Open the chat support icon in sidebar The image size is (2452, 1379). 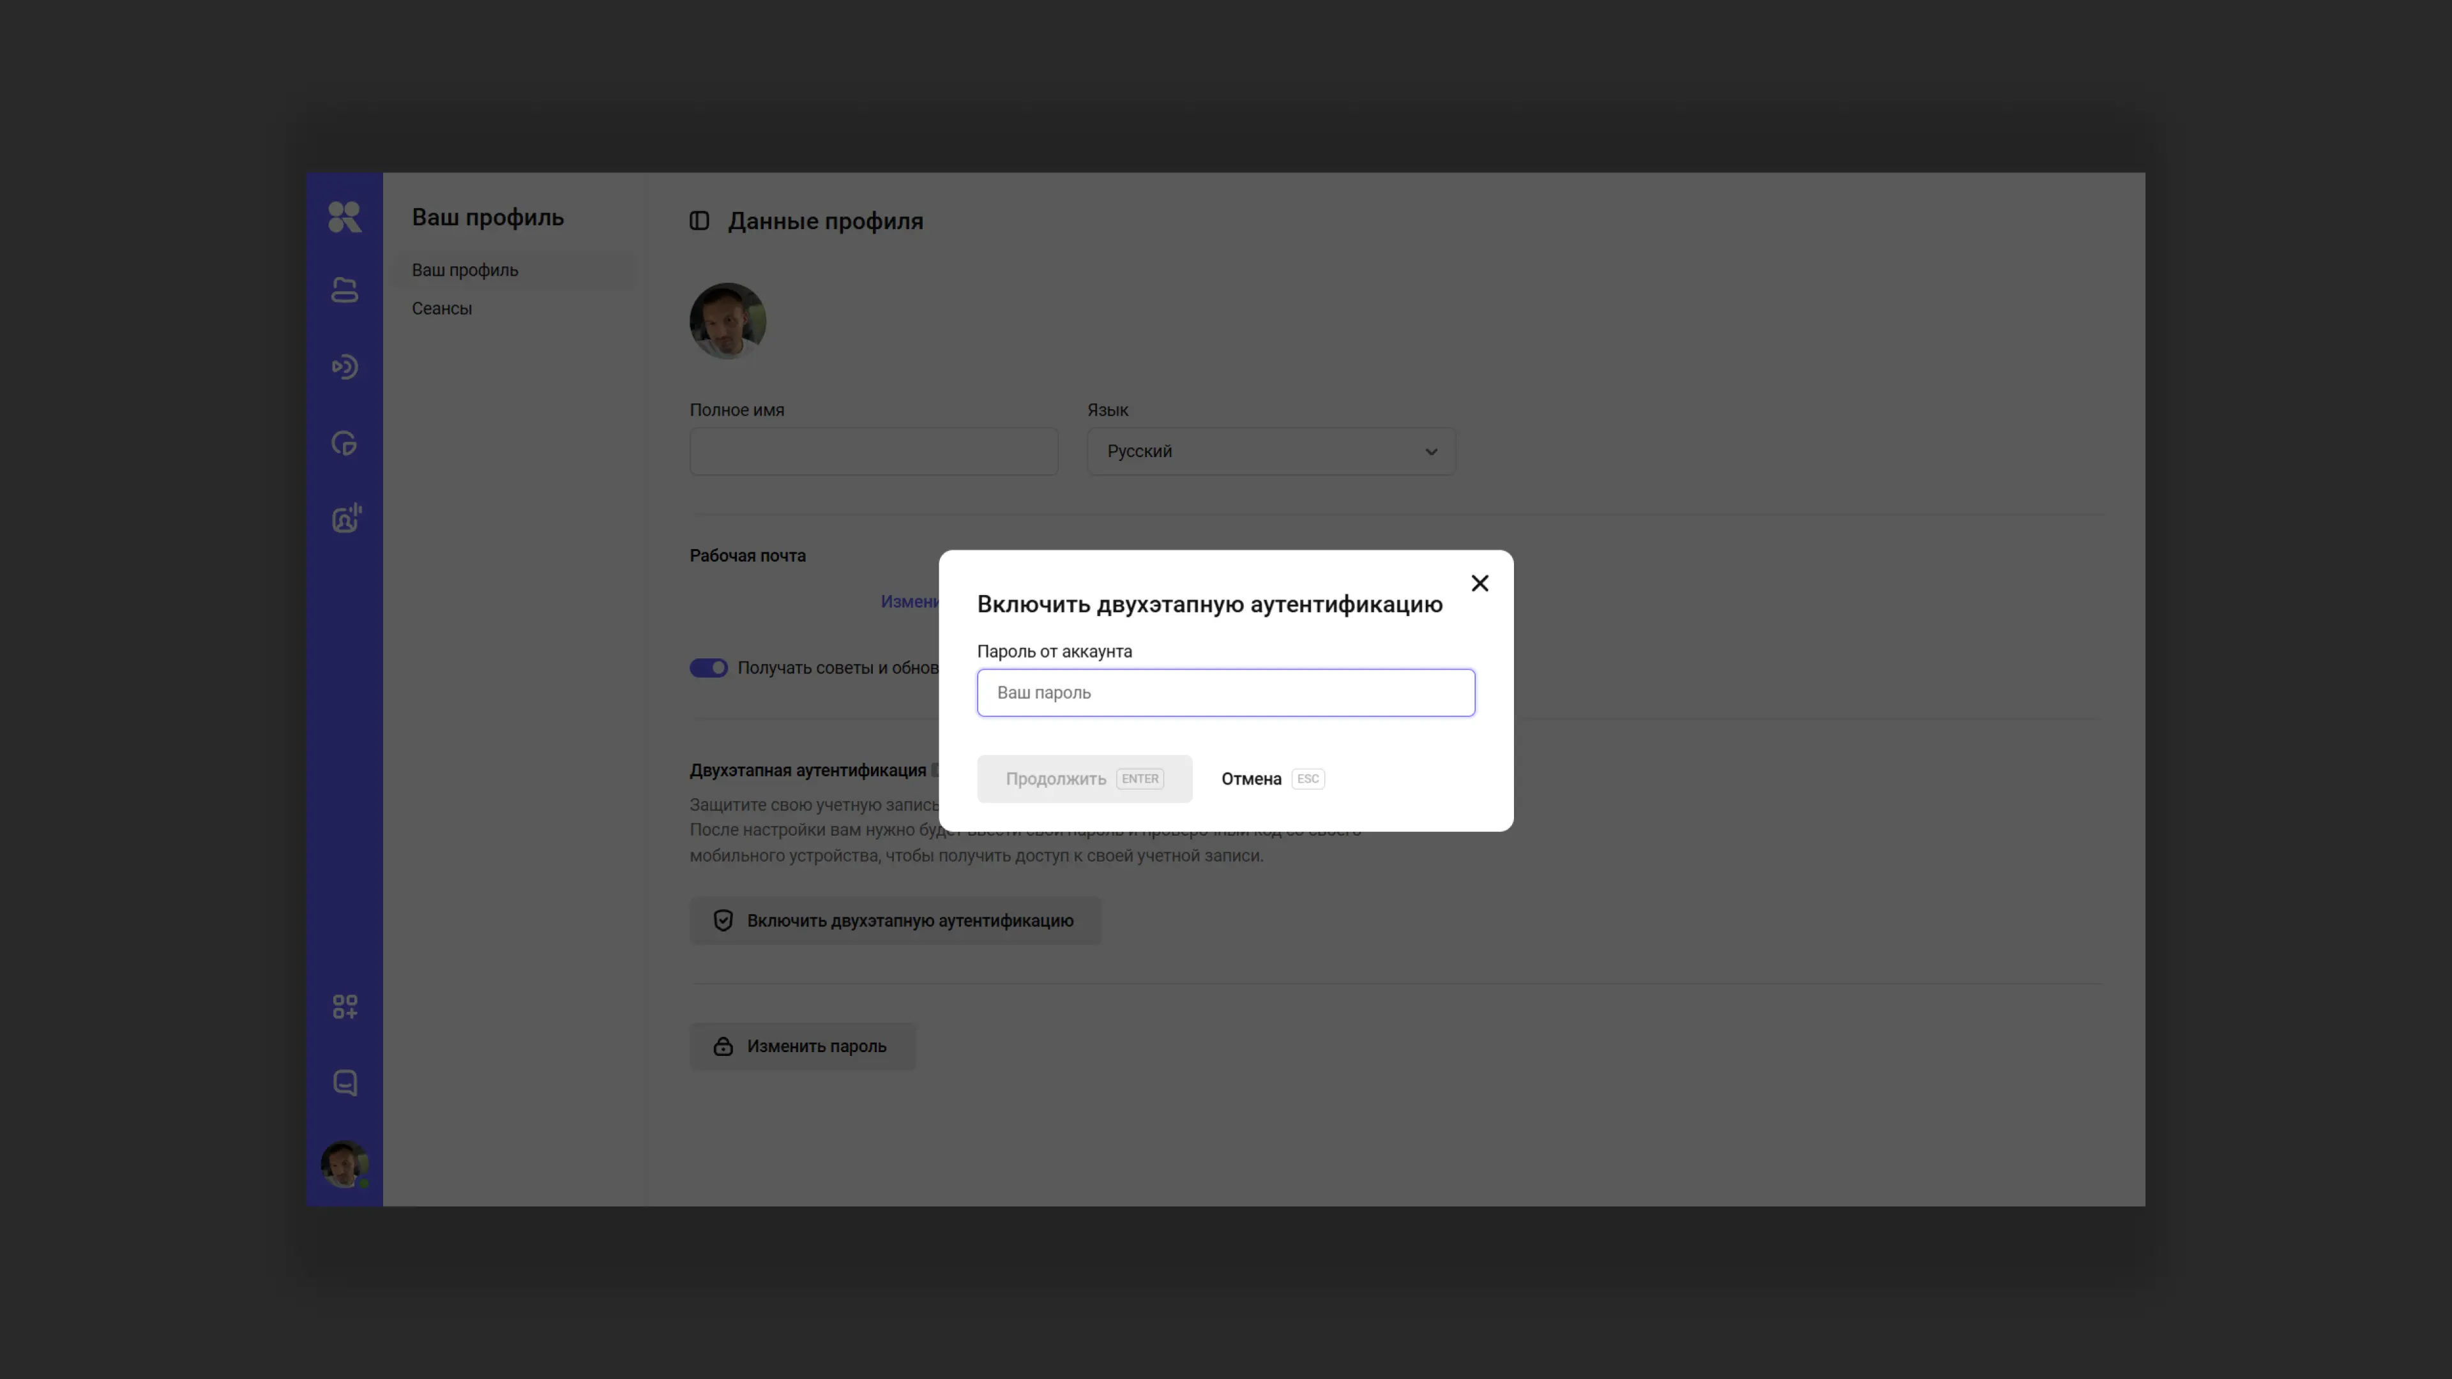coord(345,1083)
